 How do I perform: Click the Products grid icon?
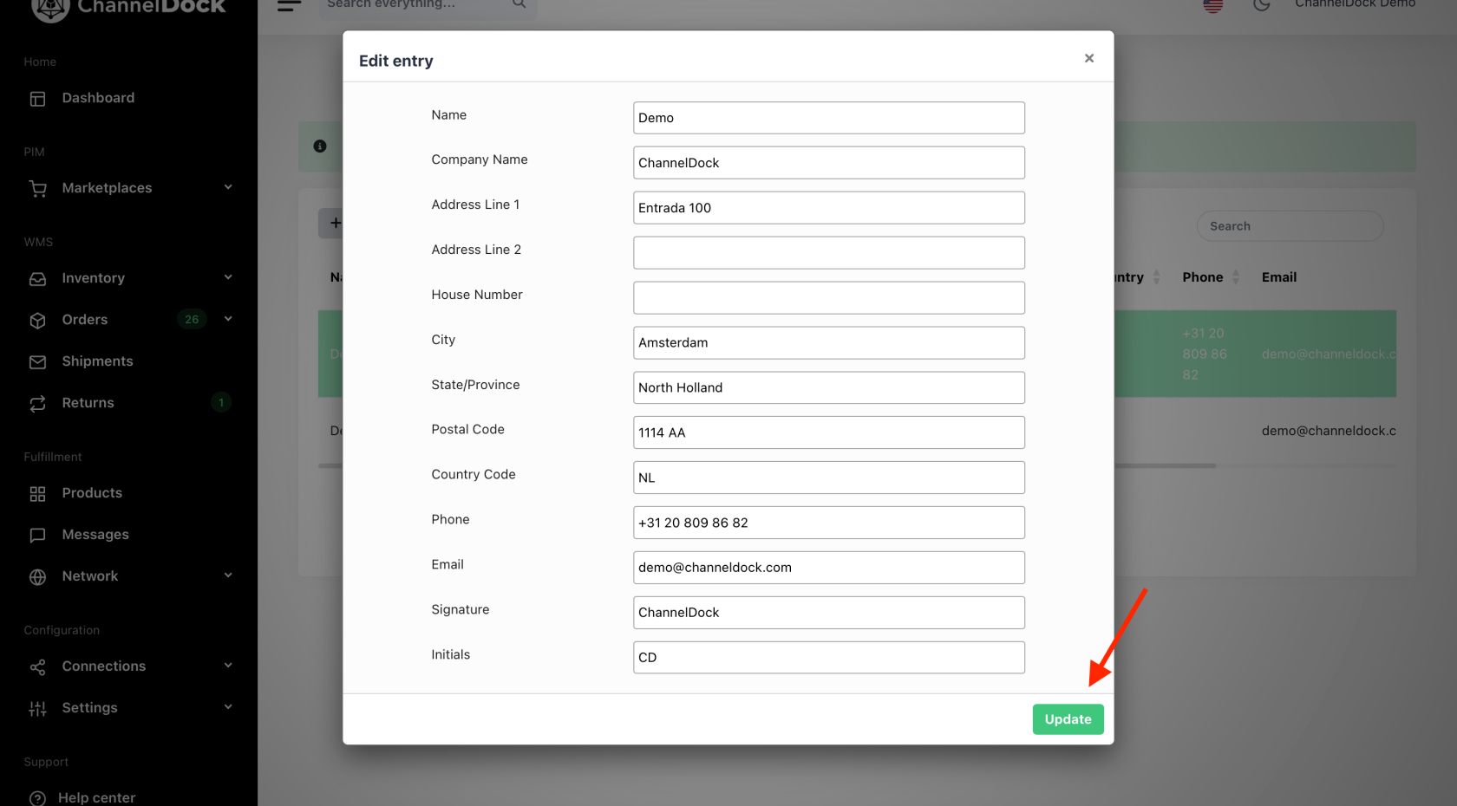point(37,494)
